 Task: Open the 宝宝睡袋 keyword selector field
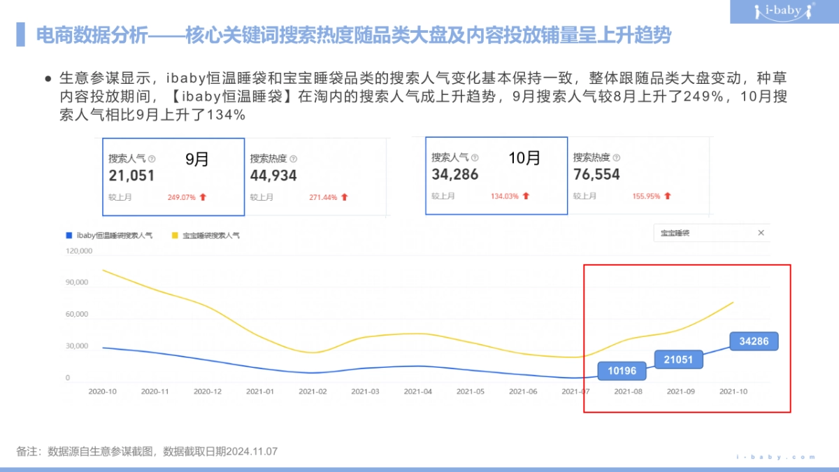[699, 233]
